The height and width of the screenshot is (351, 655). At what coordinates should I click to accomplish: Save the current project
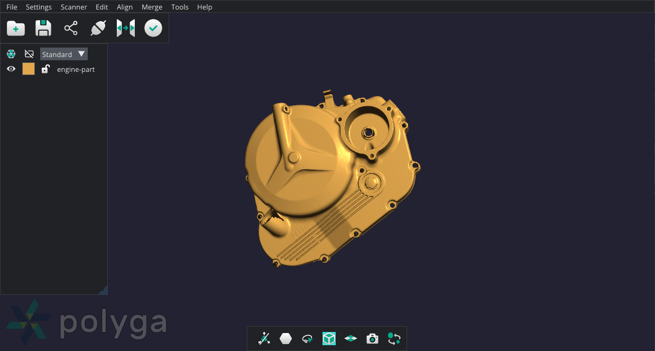tap(43, 27)
